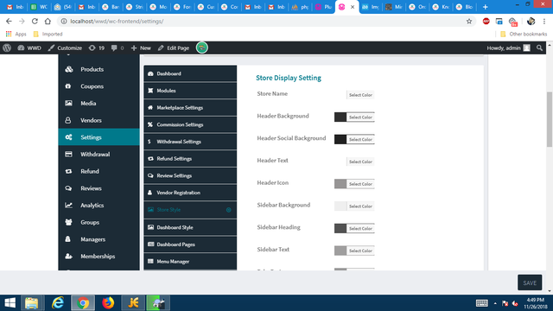Click Select Color for Store Name
Screen dimensions: 553x311
(x=360, y=95)
